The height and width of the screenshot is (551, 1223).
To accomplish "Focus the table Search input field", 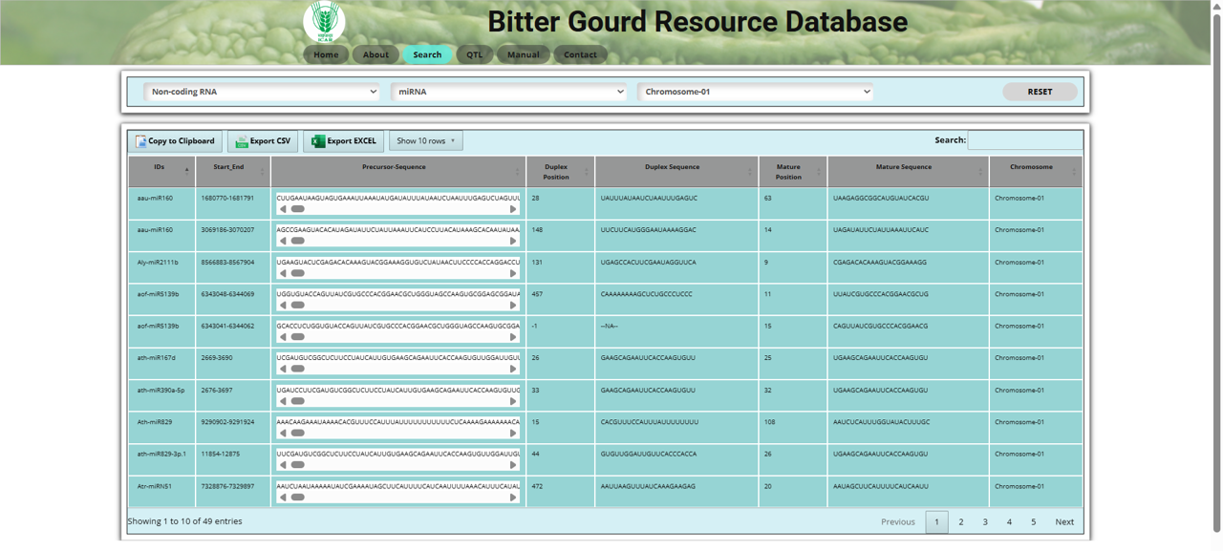I will 1024,140.
